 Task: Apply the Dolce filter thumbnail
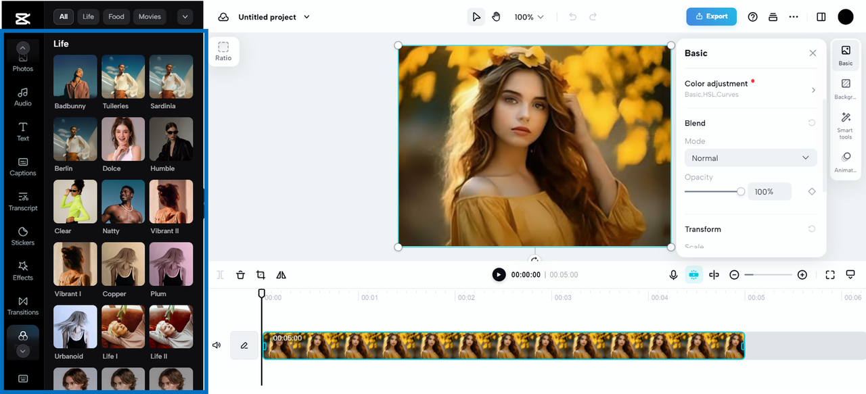pyautogui.click(x=123, y=139)
